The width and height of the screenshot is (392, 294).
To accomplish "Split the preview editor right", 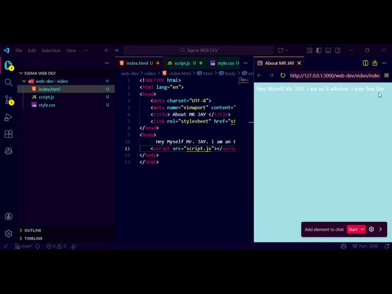I will [x=366, y=63].
